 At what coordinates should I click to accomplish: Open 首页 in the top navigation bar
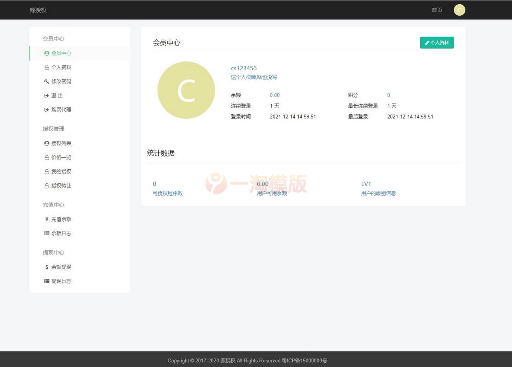tap(436, 10)
